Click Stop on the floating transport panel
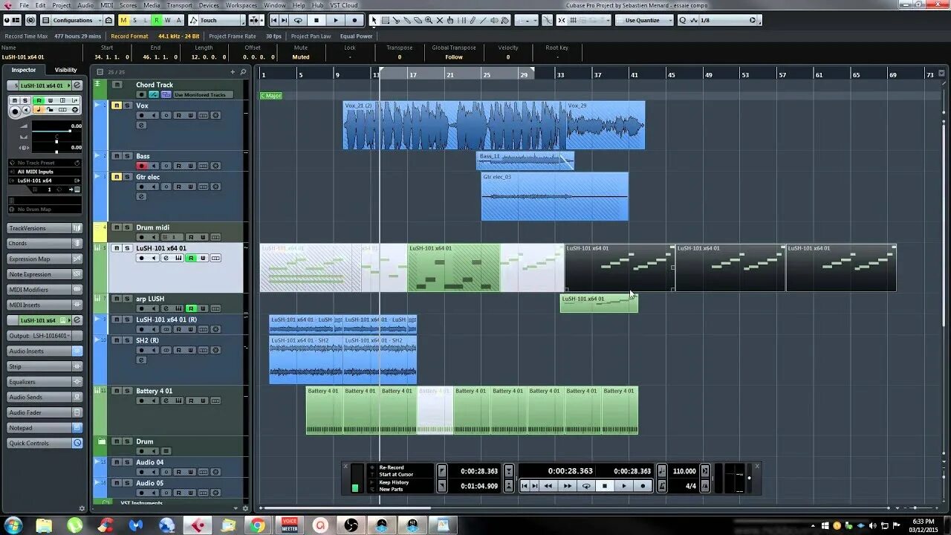 click(x=605, y=486)
